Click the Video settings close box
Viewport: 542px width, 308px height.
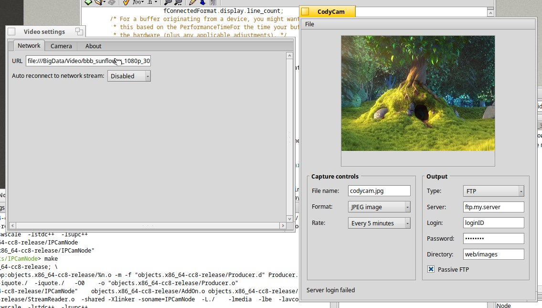point(11,32)
